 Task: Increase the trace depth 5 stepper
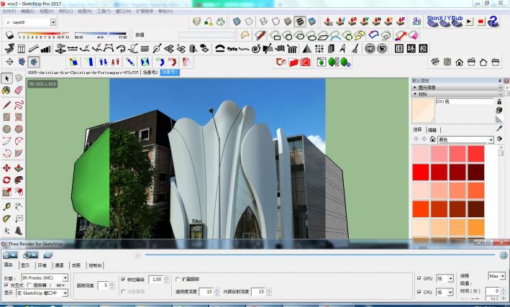(x=112, y=283)
